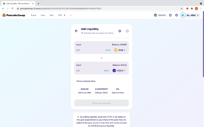Screen dimensions: 204x127
Task: Select the Add Liquidity PancakeSwap tab
Action: click(x=18, y=3)
